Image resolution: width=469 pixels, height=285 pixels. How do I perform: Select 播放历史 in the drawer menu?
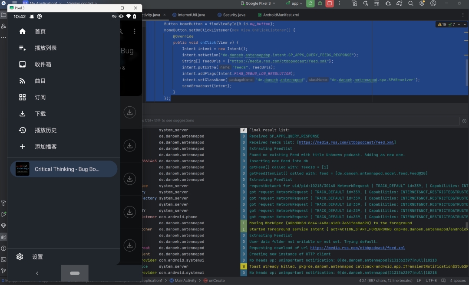tap(46, 130)
